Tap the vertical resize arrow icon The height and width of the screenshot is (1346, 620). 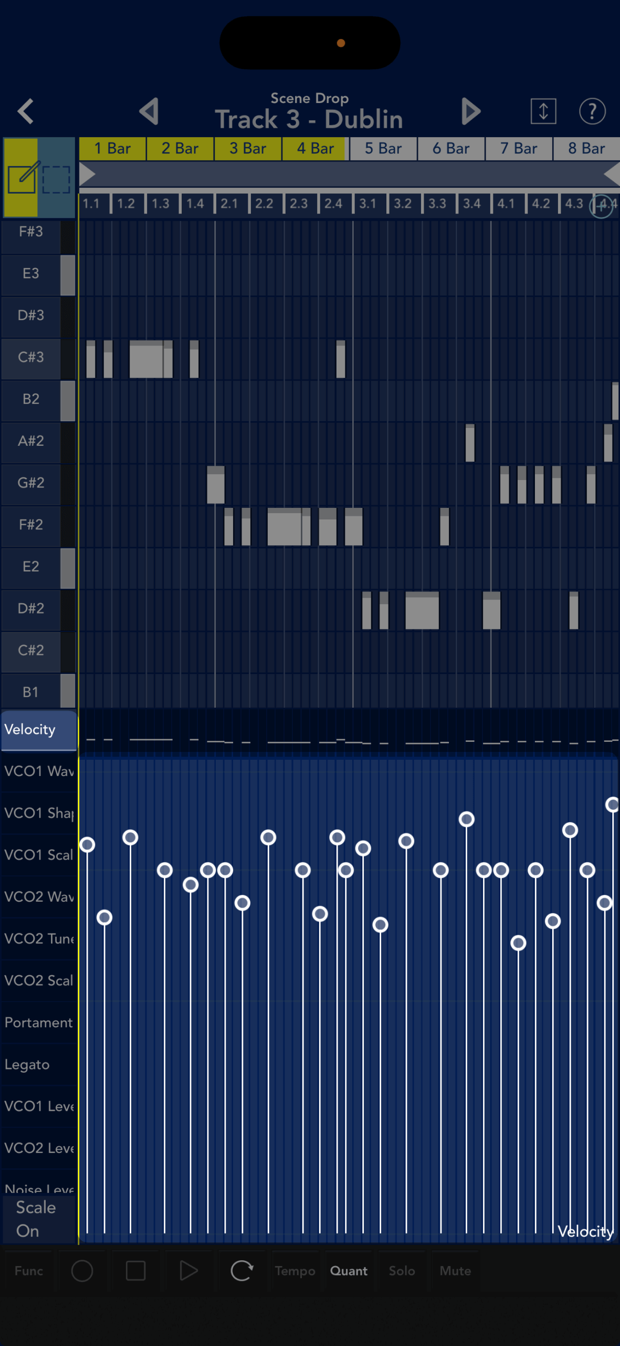tap(543, 111)
